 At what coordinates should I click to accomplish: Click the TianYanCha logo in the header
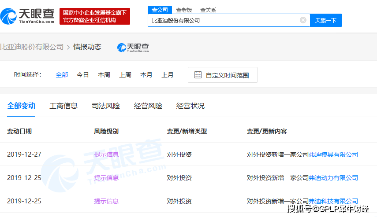click(x=27, y=16)
